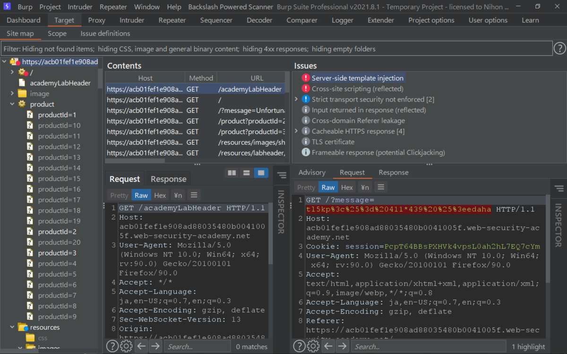This screenshot has width=567, height=354.
Task: Go to previous match in right search
Action: point(328,346)
